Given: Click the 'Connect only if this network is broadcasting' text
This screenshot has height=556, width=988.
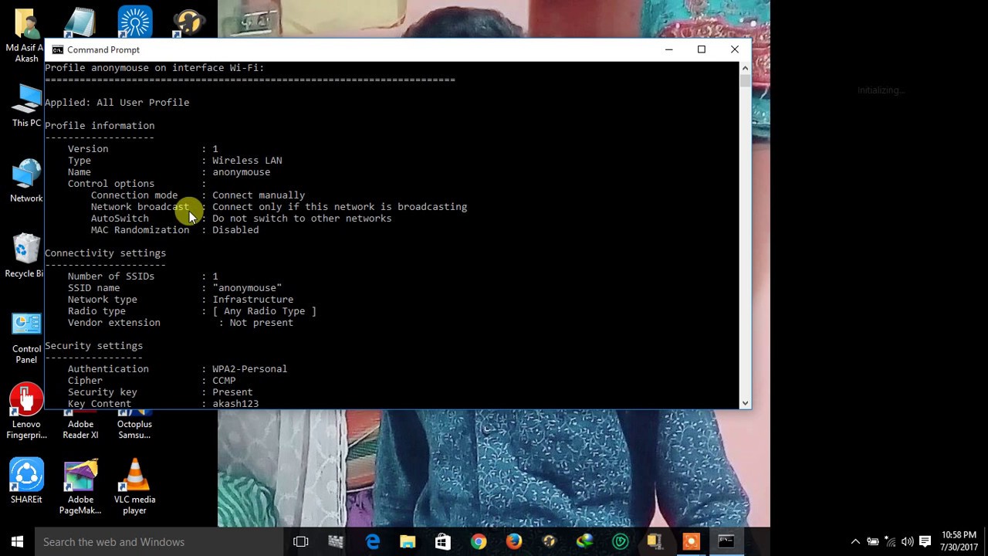Looking at the screenshot, I should pyautogui.click(x=340, y=207).
